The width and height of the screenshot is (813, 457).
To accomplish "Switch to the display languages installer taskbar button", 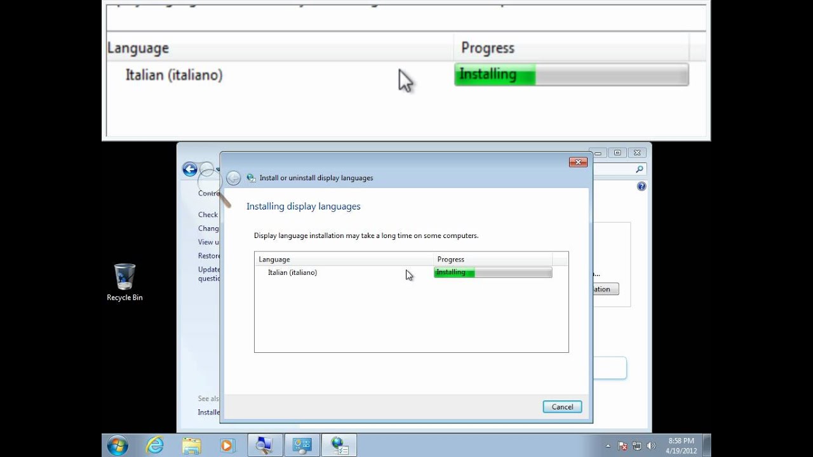I will [x=339, y=446].
